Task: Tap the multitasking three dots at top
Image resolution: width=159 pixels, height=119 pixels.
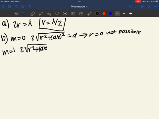Action: pyautogui.click(x=79, y=2)
